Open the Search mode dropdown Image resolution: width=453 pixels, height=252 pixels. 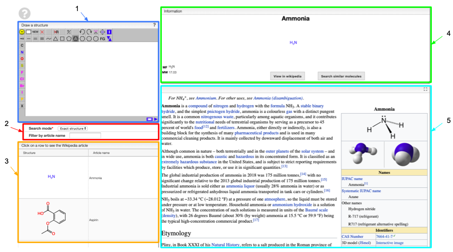click(72, 128)
